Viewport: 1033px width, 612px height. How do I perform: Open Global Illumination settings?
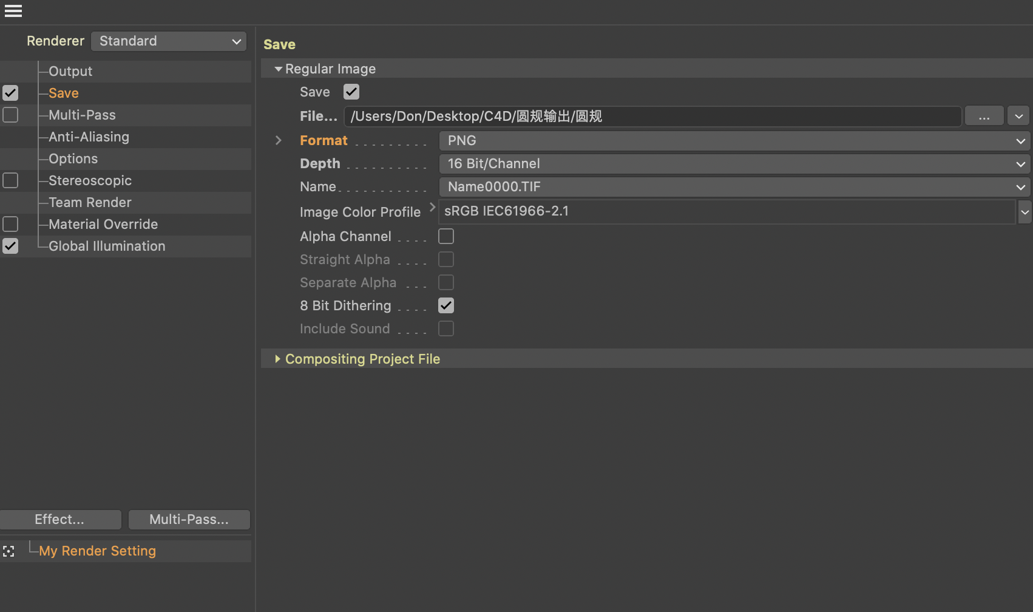(107, 246)
